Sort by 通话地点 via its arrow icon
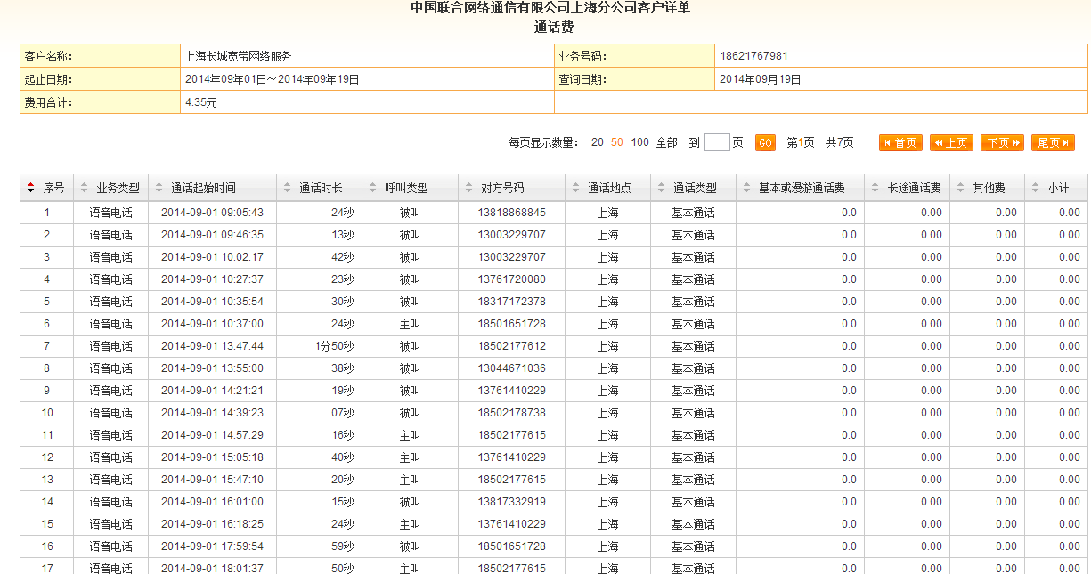1091x574 pixels. [576, 189]
